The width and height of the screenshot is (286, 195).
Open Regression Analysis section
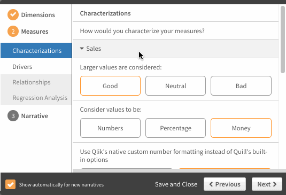(36, 98)
